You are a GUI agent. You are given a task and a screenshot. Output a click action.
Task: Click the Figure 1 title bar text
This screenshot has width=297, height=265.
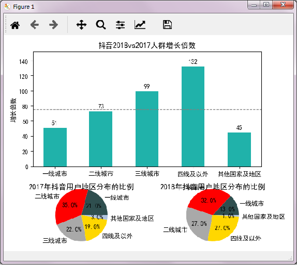click(x=23, y=7)
